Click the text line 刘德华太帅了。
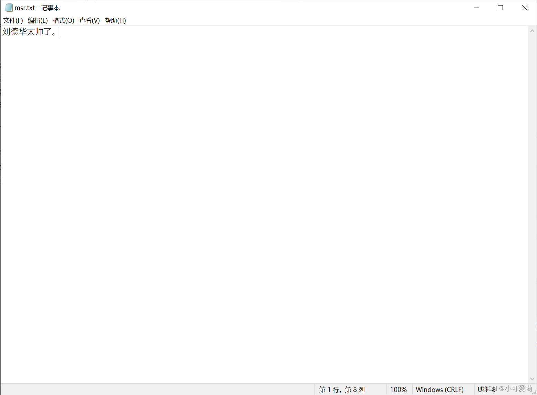Image resolution: width=537 pixels, height=395 pixels. pyautogui.click(x=29, y=32)
